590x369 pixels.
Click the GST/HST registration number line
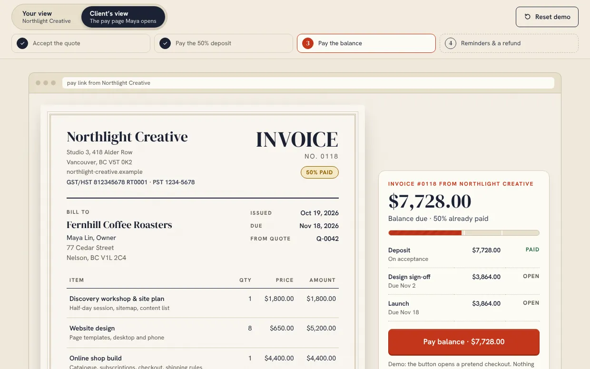pos(130,182)
